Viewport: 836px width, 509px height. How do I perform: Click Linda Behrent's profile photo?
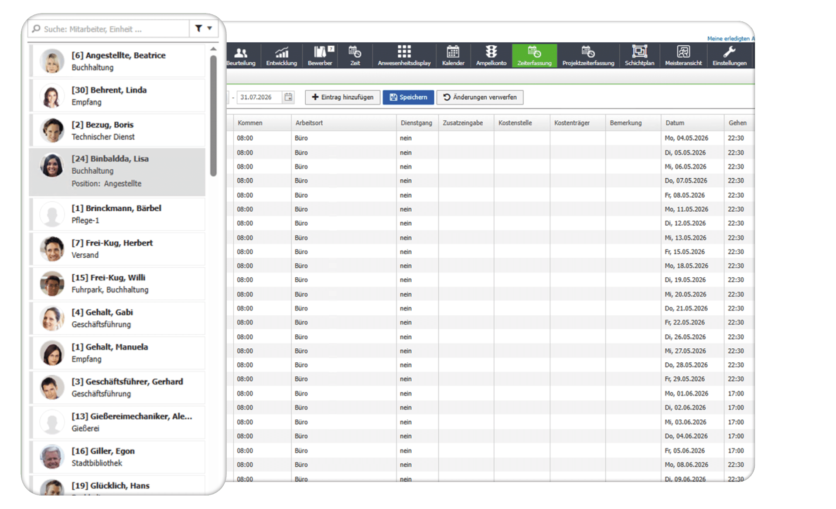pos(52,96)
